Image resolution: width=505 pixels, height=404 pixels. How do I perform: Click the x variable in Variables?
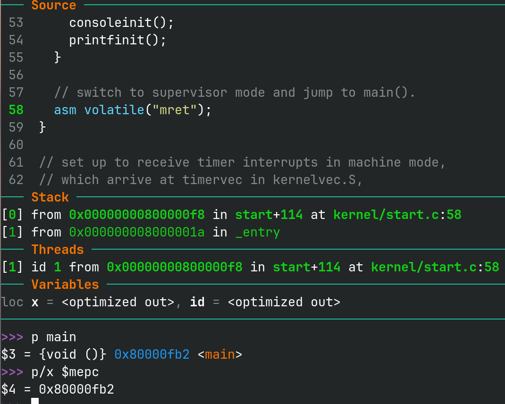35,302
